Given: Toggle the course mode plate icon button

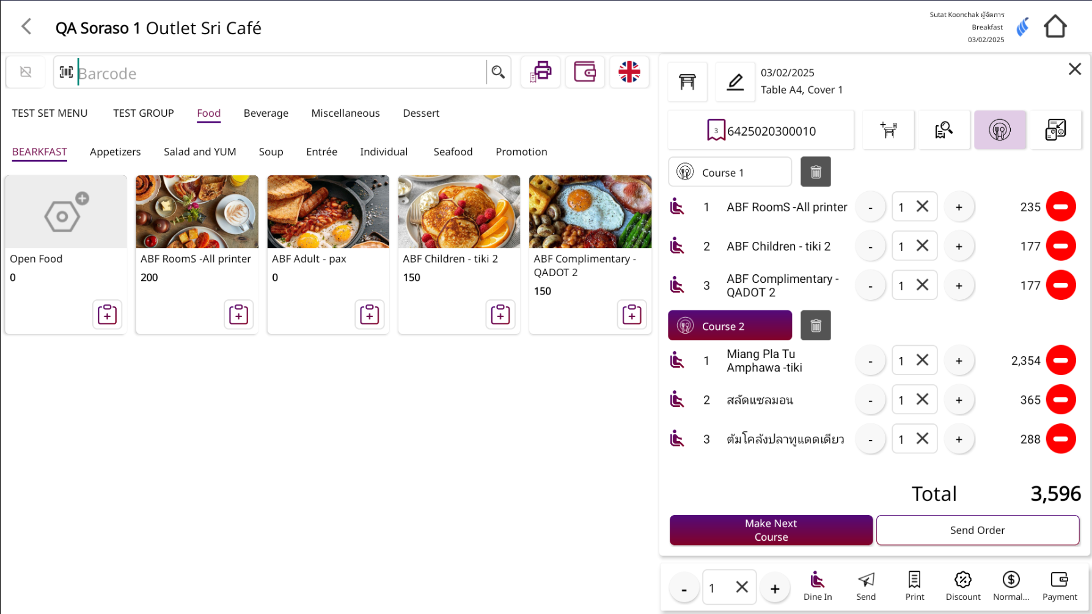Looking at the screenshot, I should coord(1000,130).
